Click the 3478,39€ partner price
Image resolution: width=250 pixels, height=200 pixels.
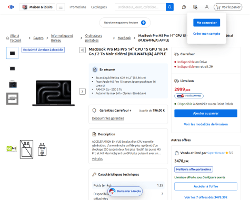(182, 161)
